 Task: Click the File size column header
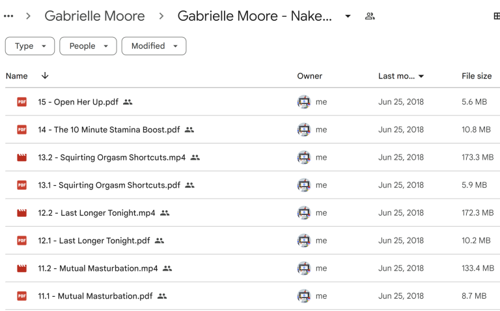477,76
